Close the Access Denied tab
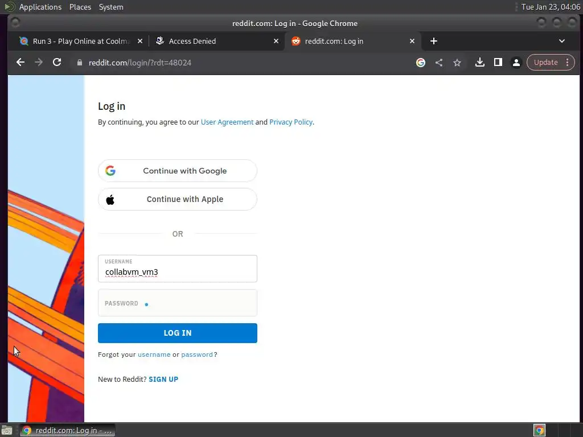Screen dimensions: 583x437 click(276, 41)
